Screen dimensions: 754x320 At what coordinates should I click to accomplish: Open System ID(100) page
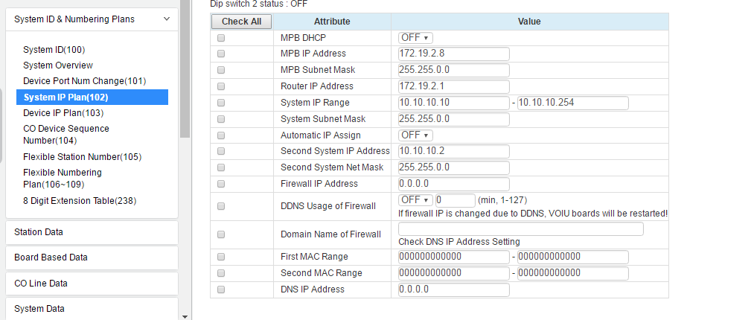pos(54,50)
